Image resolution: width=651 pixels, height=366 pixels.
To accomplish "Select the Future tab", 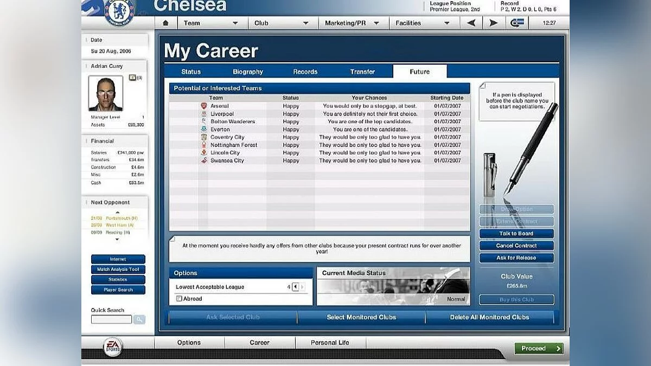I will (x=420, y=72).
